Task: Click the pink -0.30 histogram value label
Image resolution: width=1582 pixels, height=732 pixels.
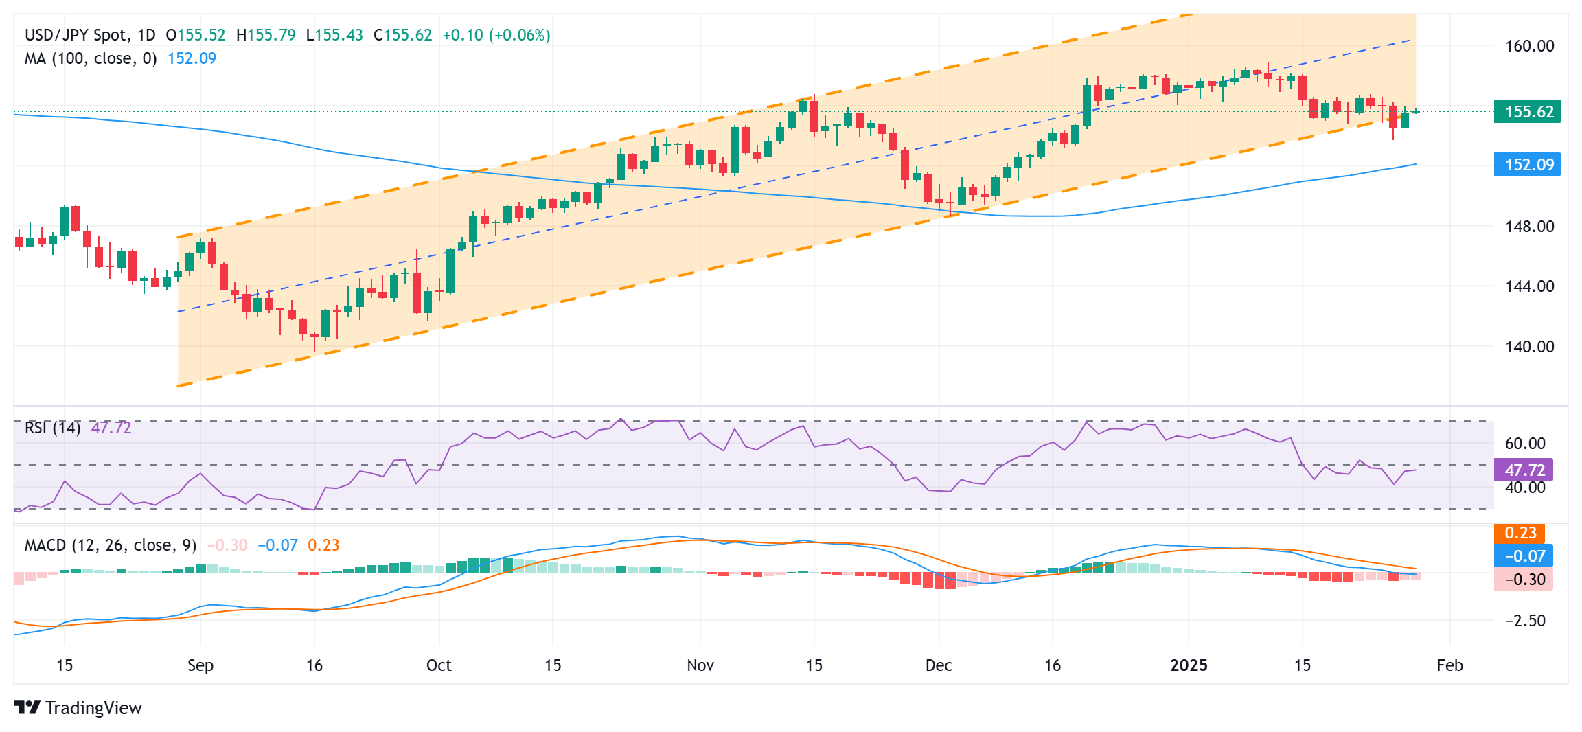Action: (x=1526, y=580)
